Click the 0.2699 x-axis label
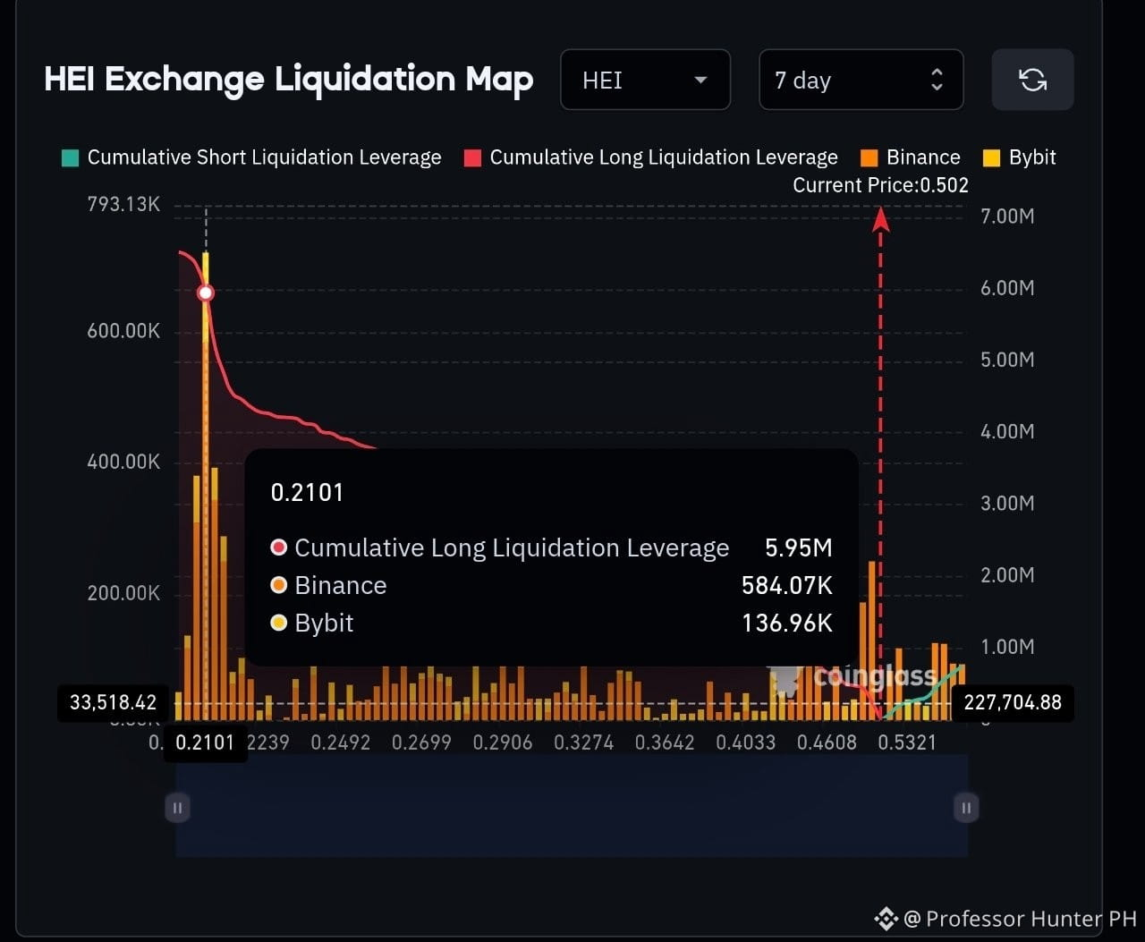This screenshot has height=942, width=1145. pyautogui.click(x=421, y=743)
